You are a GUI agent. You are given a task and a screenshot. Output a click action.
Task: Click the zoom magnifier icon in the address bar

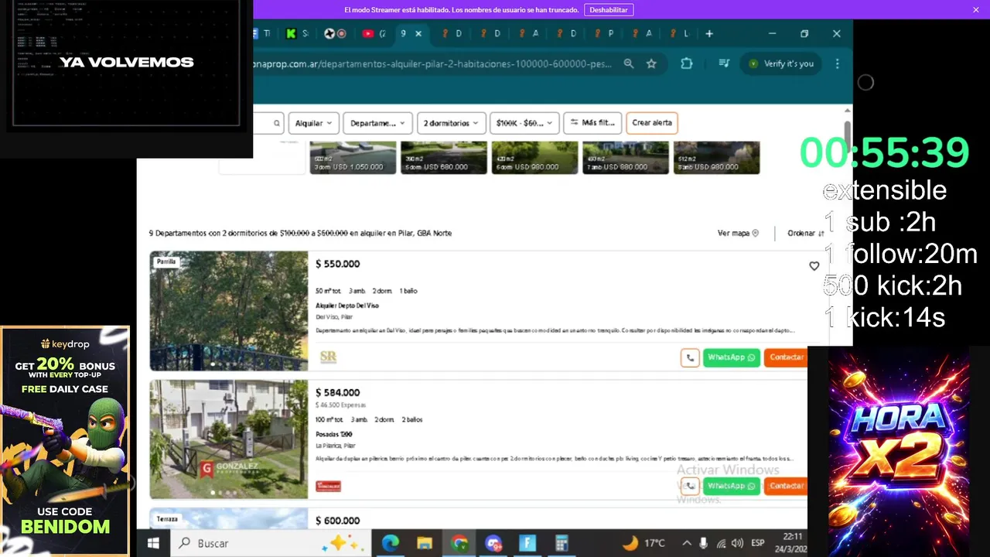click(x=629, y=63)
